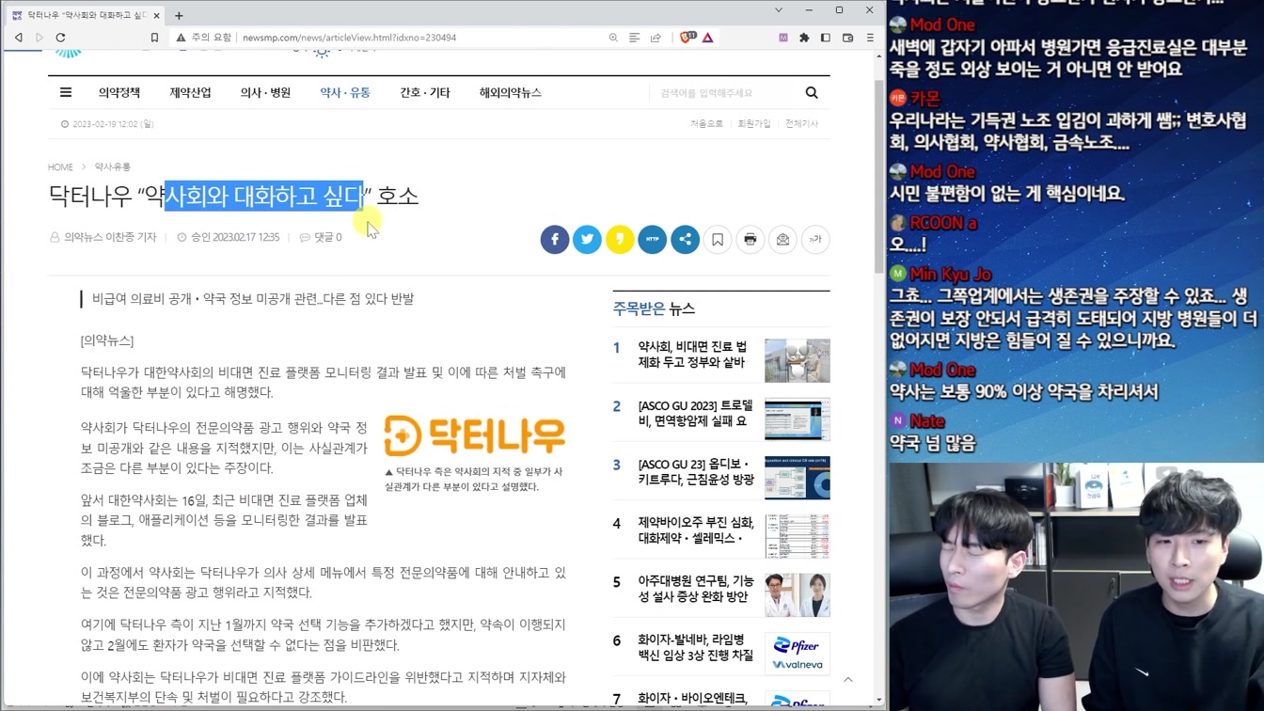Enable reader mode from the address bar
1264x711 pixels.
(x=634, y=38)
